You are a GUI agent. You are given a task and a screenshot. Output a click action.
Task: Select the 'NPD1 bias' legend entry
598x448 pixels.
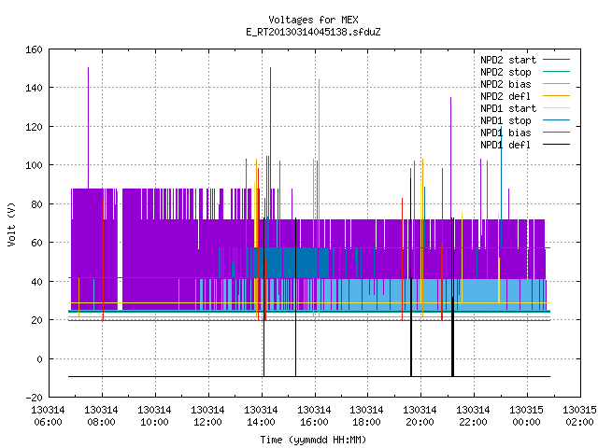pos(505,133)
